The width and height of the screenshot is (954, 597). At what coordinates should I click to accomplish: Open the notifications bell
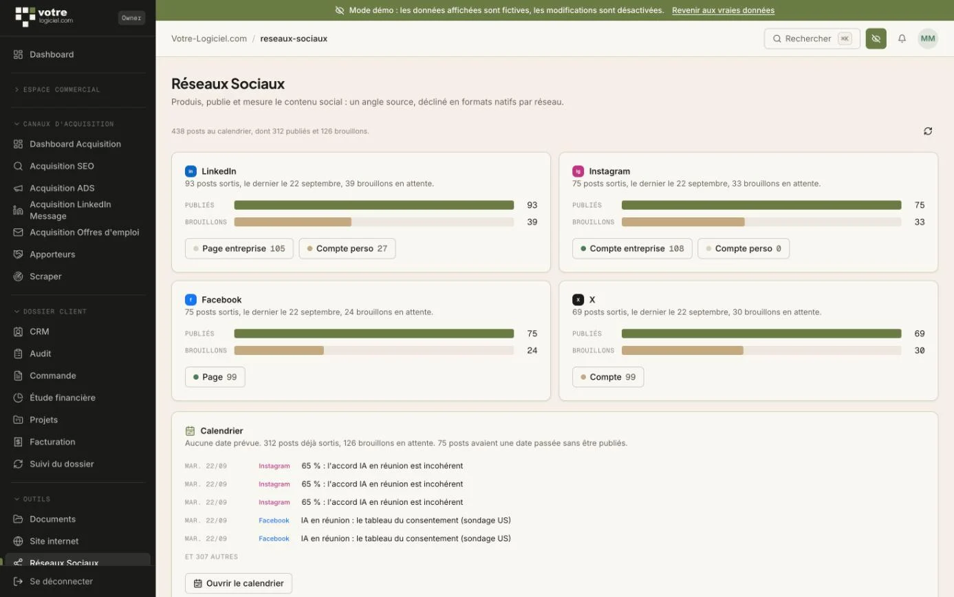(902, 39)
